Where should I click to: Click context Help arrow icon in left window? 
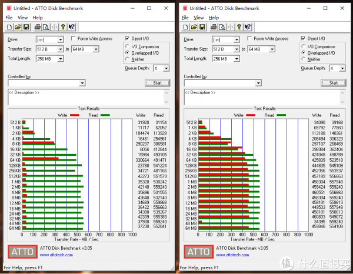click(x=72, y=27)
